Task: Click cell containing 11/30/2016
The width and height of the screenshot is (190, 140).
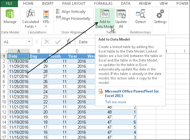Action: 19,61
